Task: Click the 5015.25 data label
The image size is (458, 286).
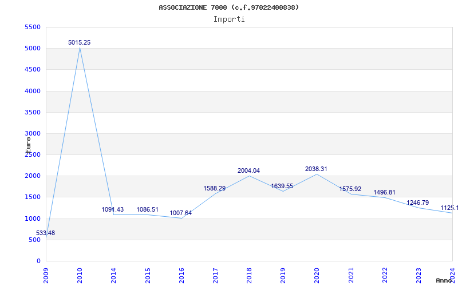Action: click(x=80, y=42)
